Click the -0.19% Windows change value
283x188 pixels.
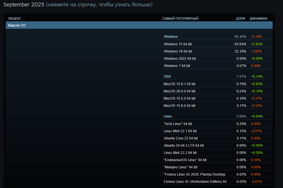[x=256, y=37]
